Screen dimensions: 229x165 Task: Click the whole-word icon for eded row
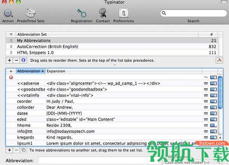pos(213,119)
